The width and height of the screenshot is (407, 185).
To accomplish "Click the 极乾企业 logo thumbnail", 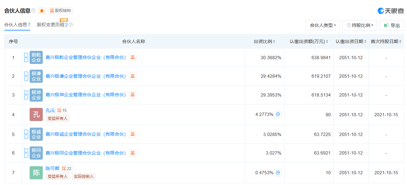I will pyautogui.click(x=36, y=58).
